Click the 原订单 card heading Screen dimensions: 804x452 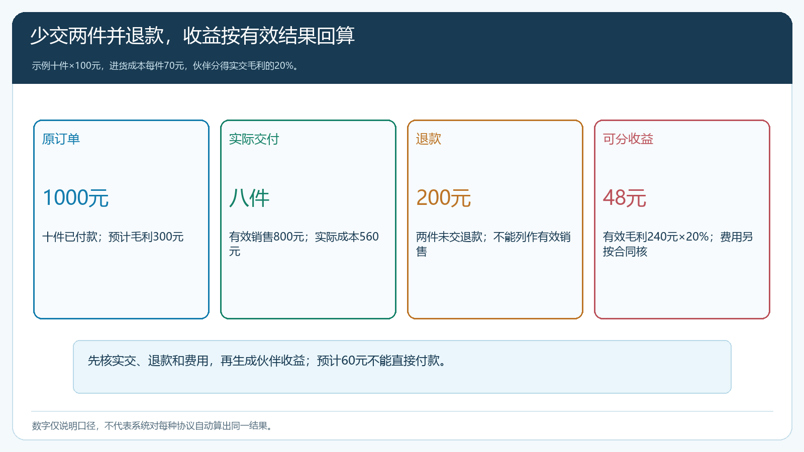click(61, 139)
